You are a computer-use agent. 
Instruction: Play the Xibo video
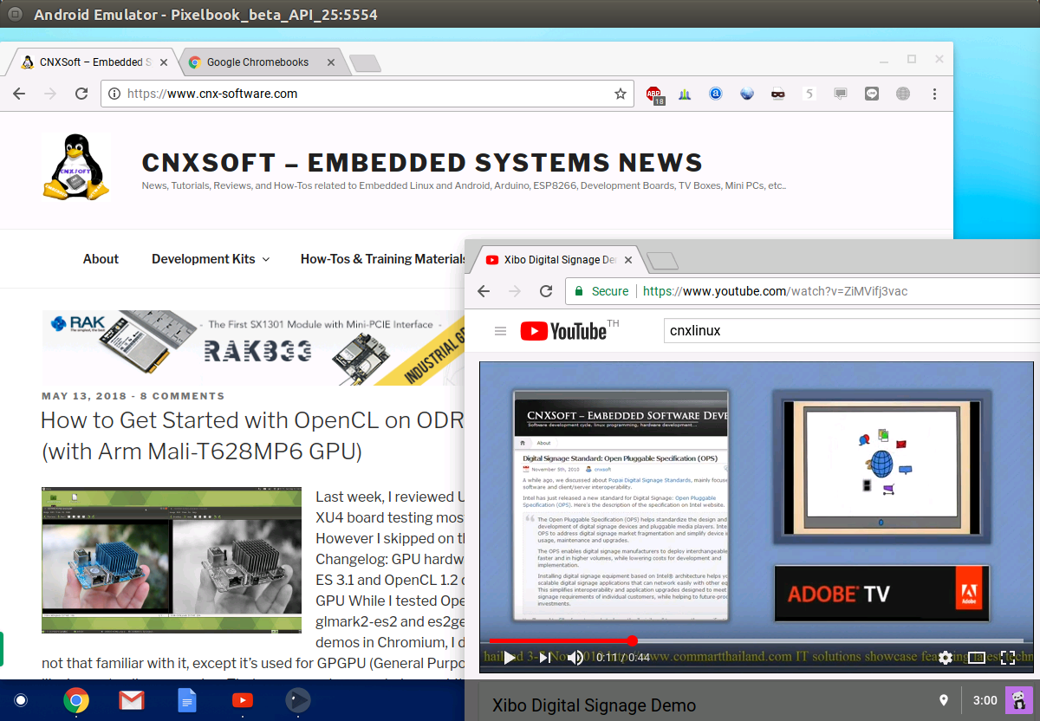510,658
